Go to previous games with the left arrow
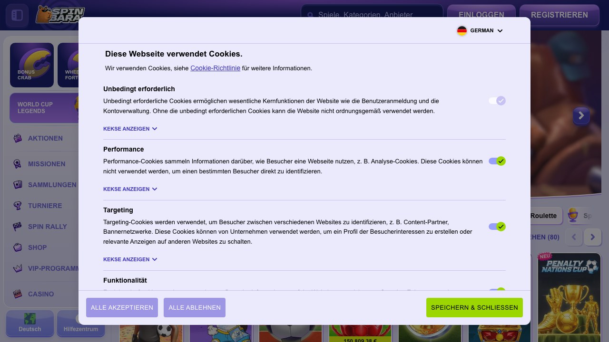 (574, 237)
